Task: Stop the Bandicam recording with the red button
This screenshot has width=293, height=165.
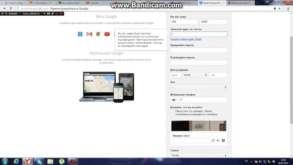Action: coord(61,14)
